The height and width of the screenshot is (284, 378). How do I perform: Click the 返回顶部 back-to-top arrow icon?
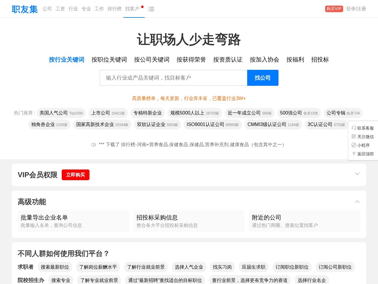(354, 154)
